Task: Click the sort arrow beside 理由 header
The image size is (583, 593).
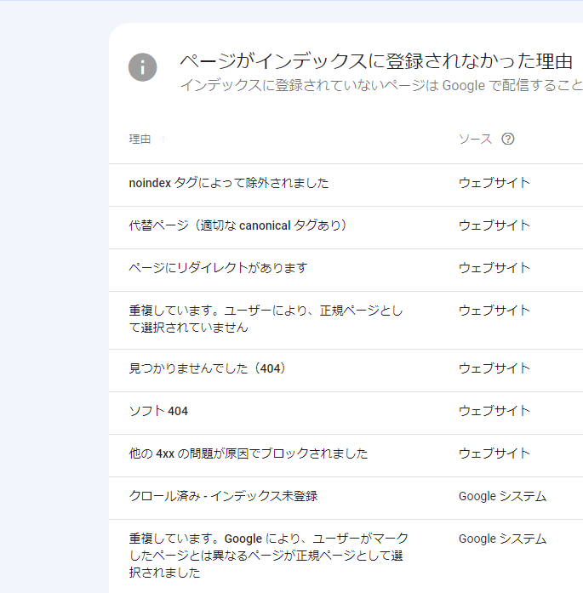Action: click(163, 140)
